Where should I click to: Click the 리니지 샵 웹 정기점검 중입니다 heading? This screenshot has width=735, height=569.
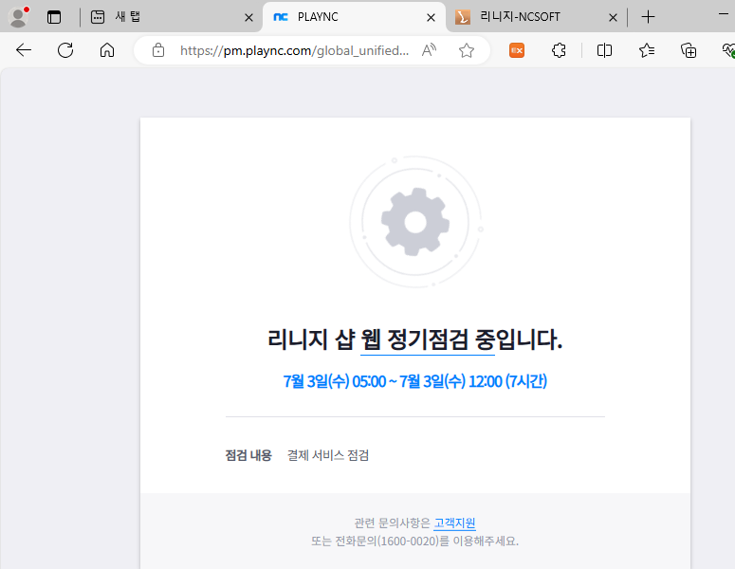[x=414, y=340]
